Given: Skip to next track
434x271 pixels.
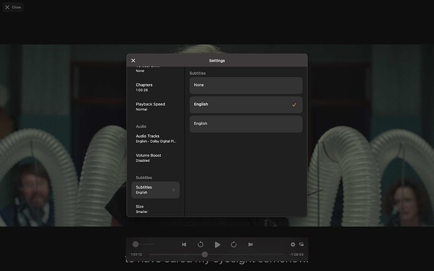Looking at the screenshot, I should click(x=250, y=245).
